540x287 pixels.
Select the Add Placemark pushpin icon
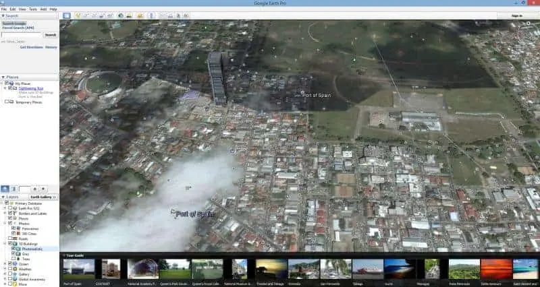click(x=78, y=15)
